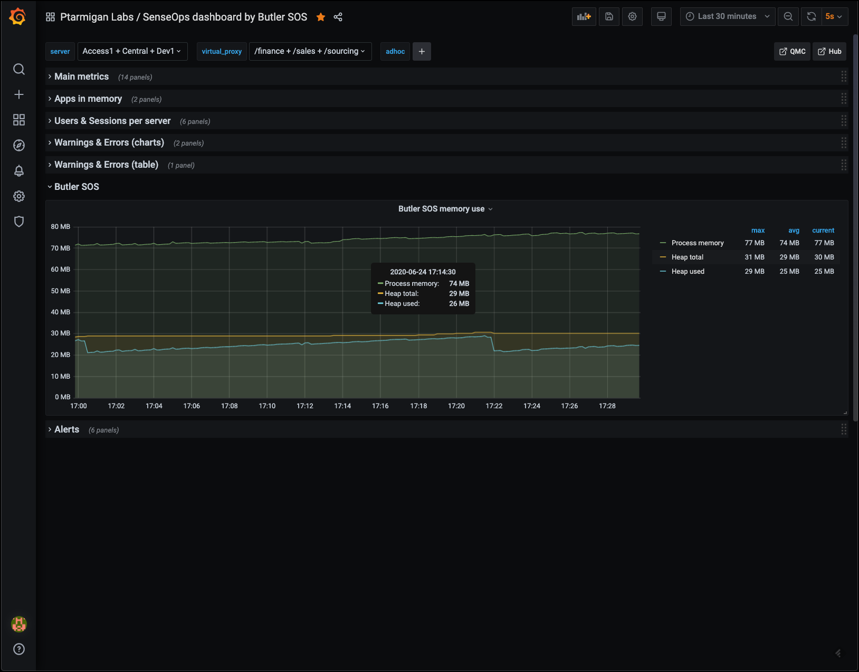
Task: Open the Dashboards icon in sidebar
Action: (x=18, y=120)
